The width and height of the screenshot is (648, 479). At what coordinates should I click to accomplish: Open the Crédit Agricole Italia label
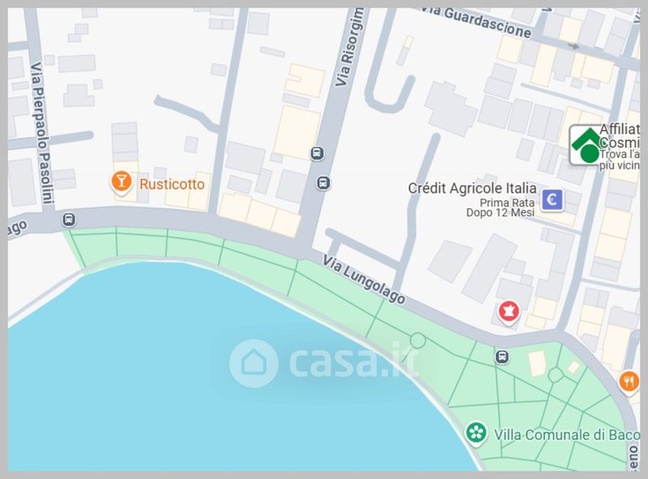tap(472, 188)
